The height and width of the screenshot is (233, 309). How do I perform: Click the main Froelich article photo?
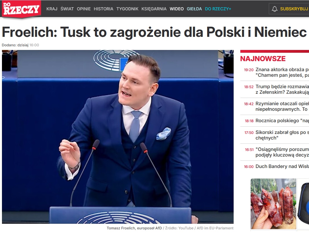[118, 137]
